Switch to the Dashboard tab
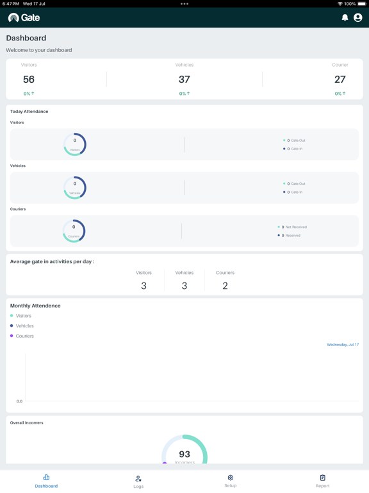 coord(46,481)
